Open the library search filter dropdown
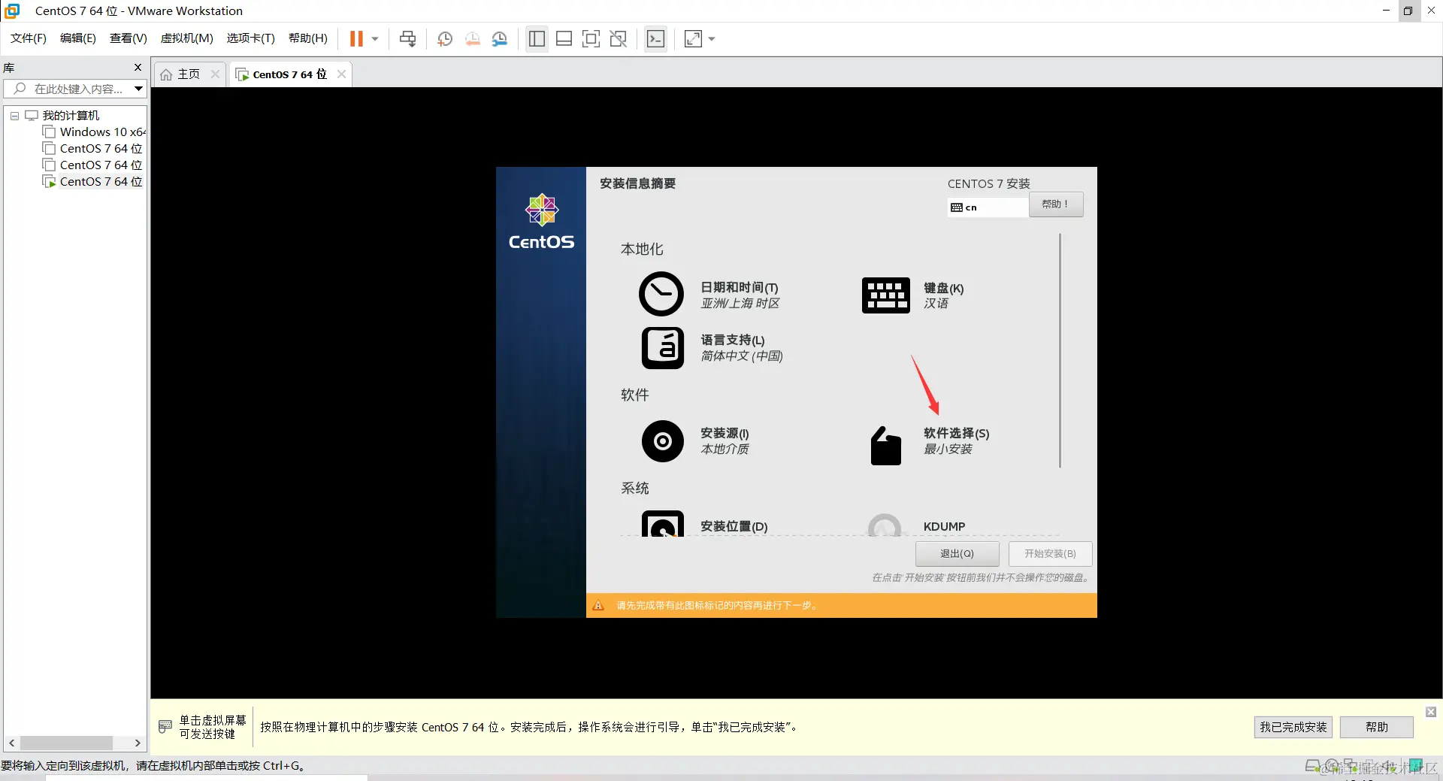 click(138, 89)
